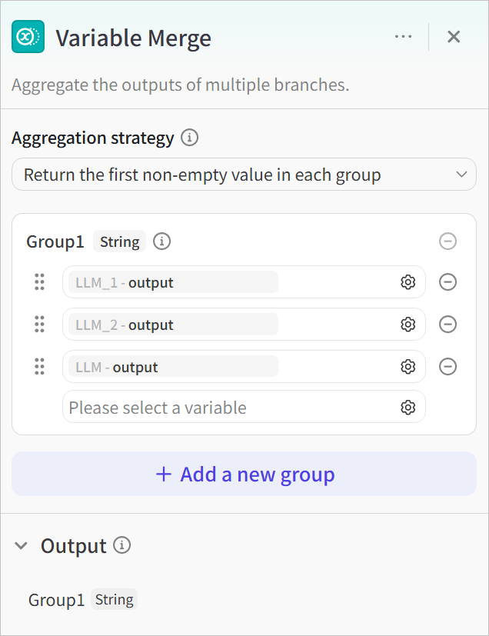489x636 pixels.
Task: Click the Variable Merge node icon
Action: point(28,37)
